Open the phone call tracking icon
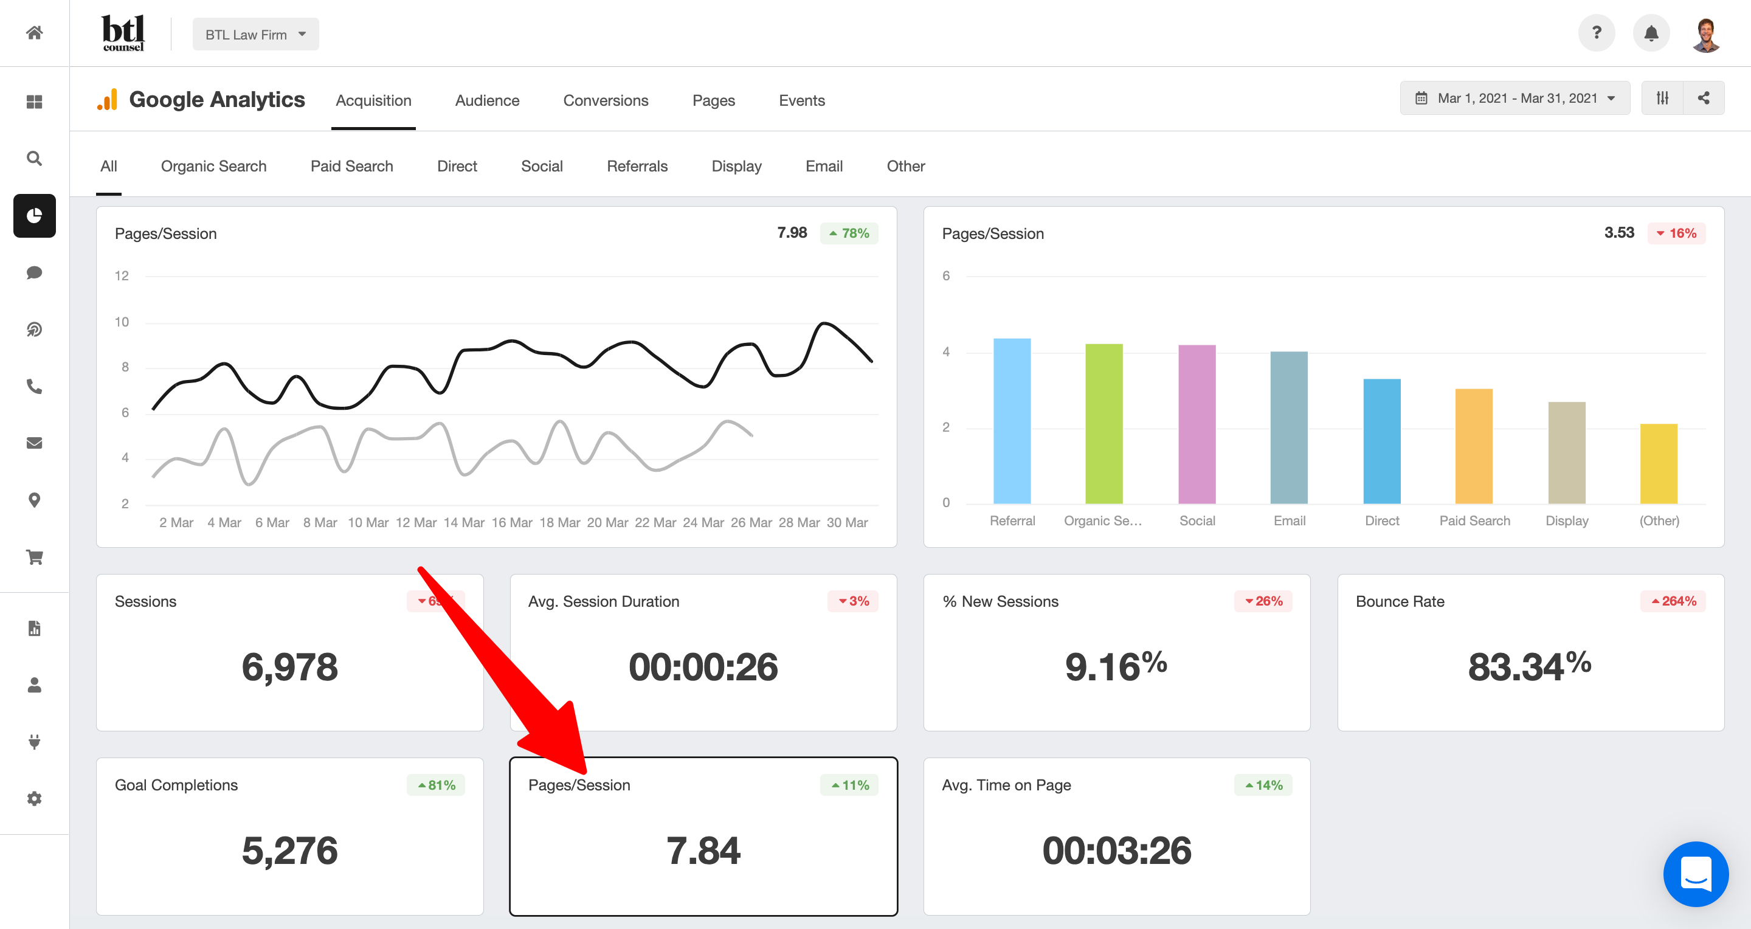This screenshot has height=929, width=1751. coord(35,387)
